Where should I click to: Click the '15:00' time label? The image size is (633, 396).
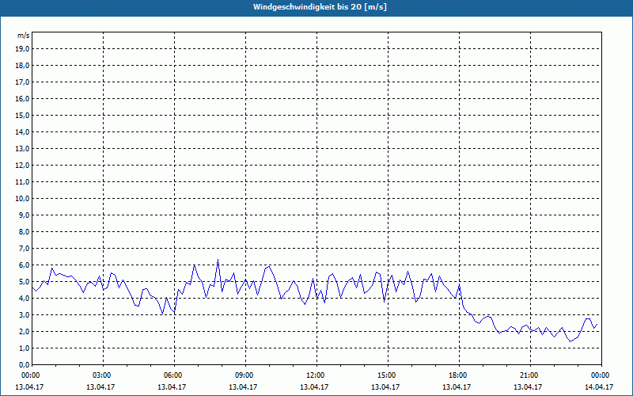click(388, 375)
